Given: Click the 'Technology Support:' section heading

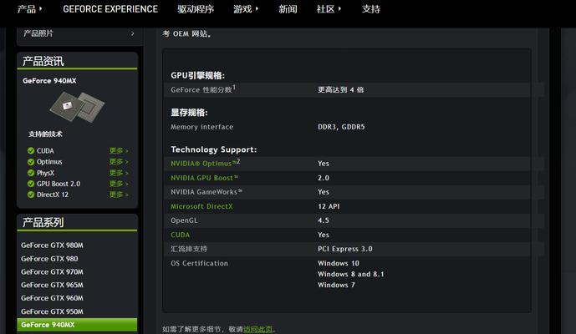Looking at the screenshot, I should tap(213, 149).
